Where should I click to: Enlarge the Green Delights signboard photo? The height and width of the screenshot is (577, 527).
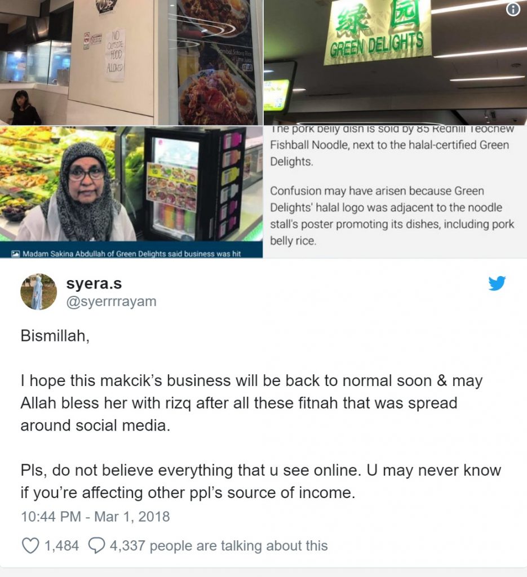tap(395, 63)
